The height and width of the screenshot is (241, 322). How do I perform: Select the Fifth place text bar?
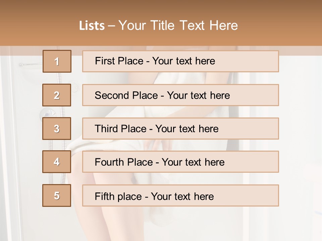(x=180, y=195)
